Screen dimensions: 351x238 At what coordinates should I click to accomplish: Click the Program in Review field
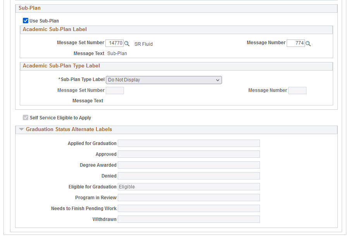pos(189,197)
